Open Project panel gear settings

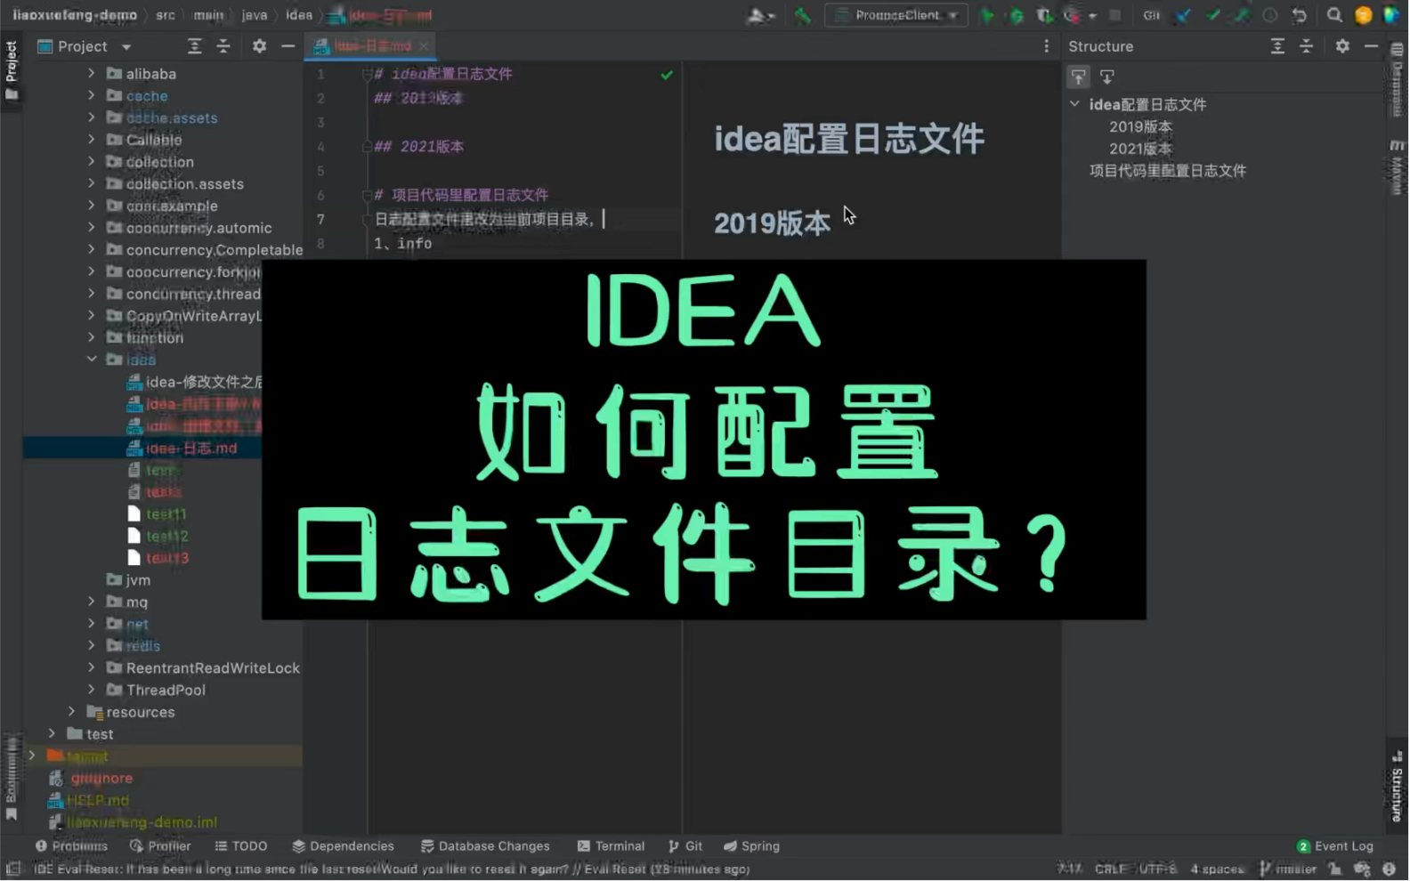point(259,46)
